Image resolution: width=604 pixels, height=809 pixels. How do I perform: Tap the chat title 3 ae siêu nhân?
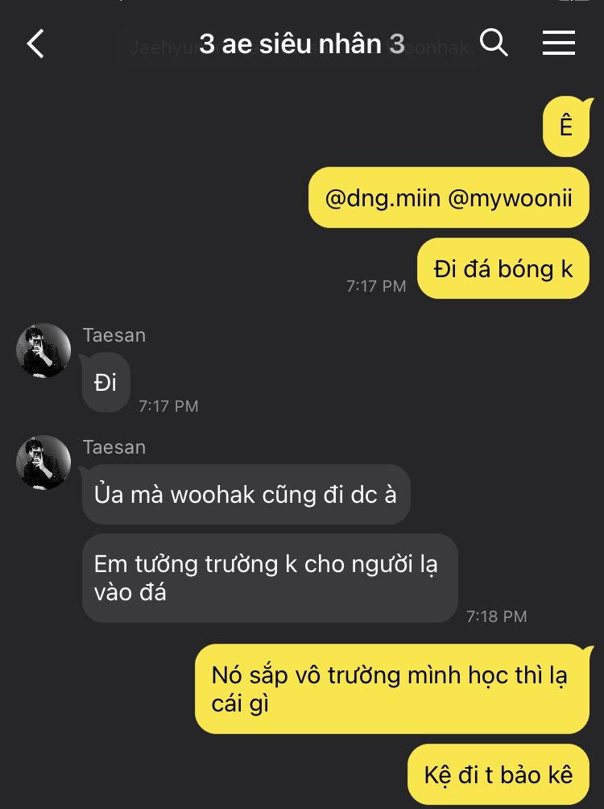(290, 44)
